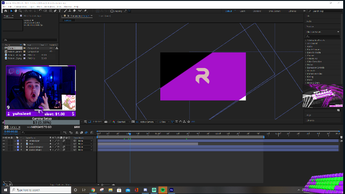This screenshot has height=194, width=345.
Task: Open the 1 View layout dropdown
Action: pos(164,122)
